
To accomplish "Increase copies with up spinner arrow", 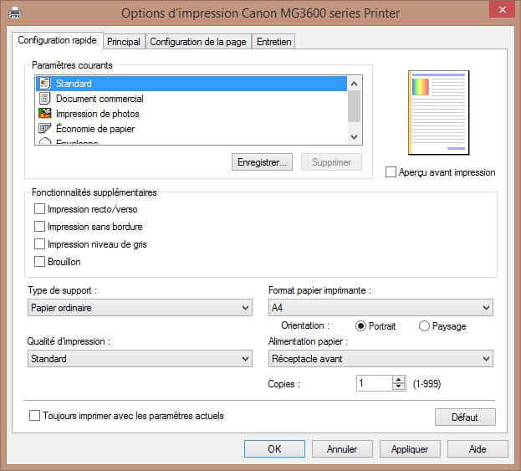I will pos(398,380).
